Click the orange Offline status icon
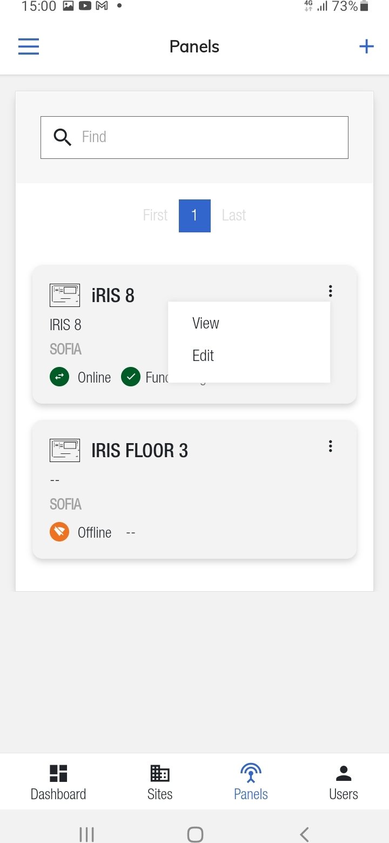The image size is (389, 843). pyautogui.click(x=59, y=532)
